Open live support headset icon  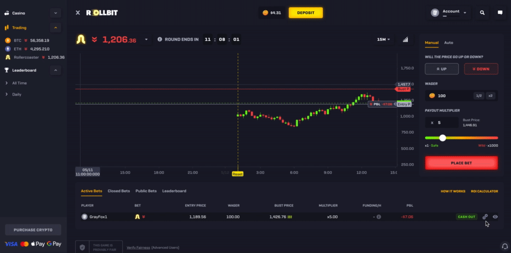[504, 245]
